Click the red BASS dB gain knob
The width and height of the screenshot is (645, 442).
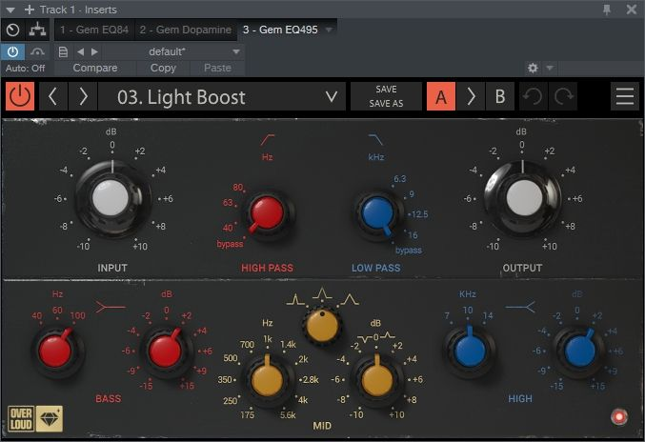coord(166,352)
